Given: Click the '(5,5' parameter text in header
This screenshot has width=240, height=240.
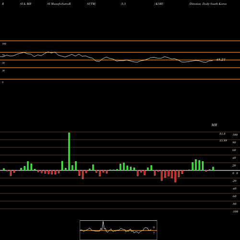Looking at the screenshot, I should (123, 4).
